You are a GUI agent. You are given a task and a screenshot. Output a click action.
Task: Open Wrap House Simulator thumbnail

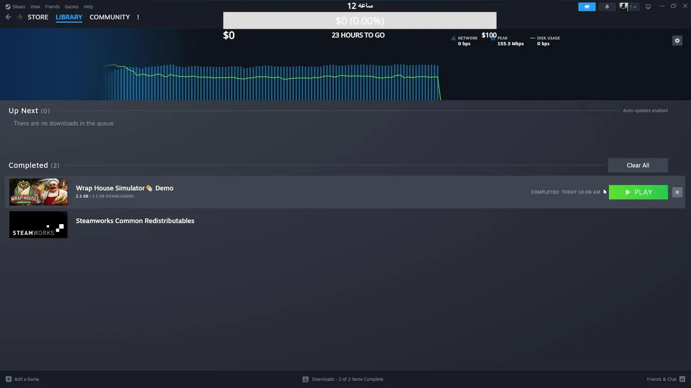38,192
